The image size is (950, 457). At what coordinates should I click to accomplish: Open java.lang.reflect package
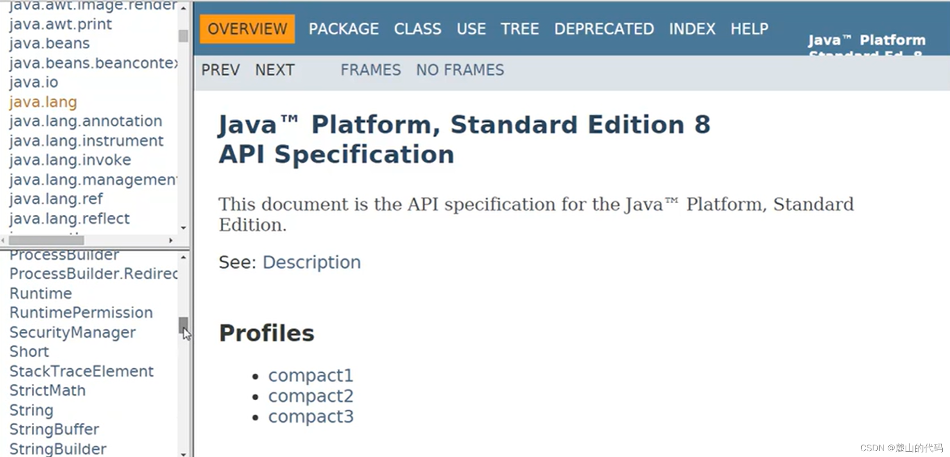[69, 218]
